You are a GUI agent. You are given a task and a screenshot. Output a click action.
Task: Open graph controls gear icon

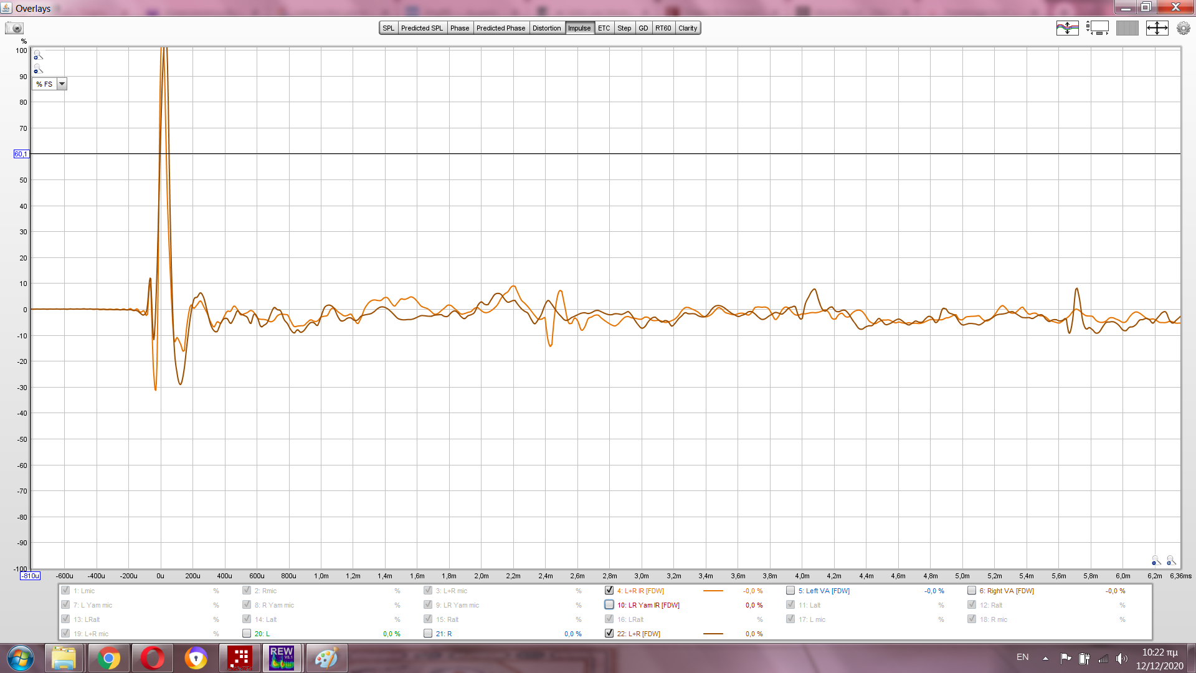tap(1183, 28)
